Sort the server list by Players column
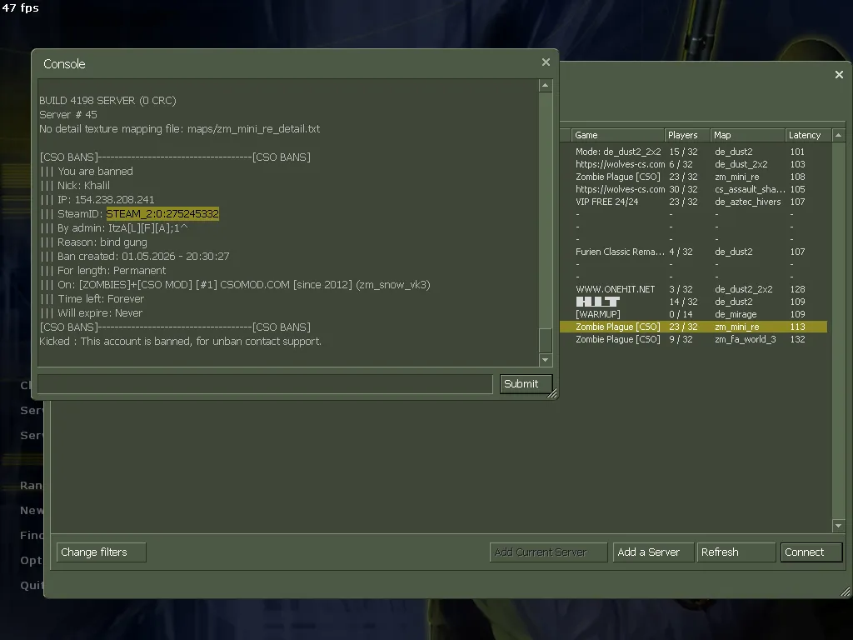This screenshot has width=853, height=640. [x=687, y=135]
